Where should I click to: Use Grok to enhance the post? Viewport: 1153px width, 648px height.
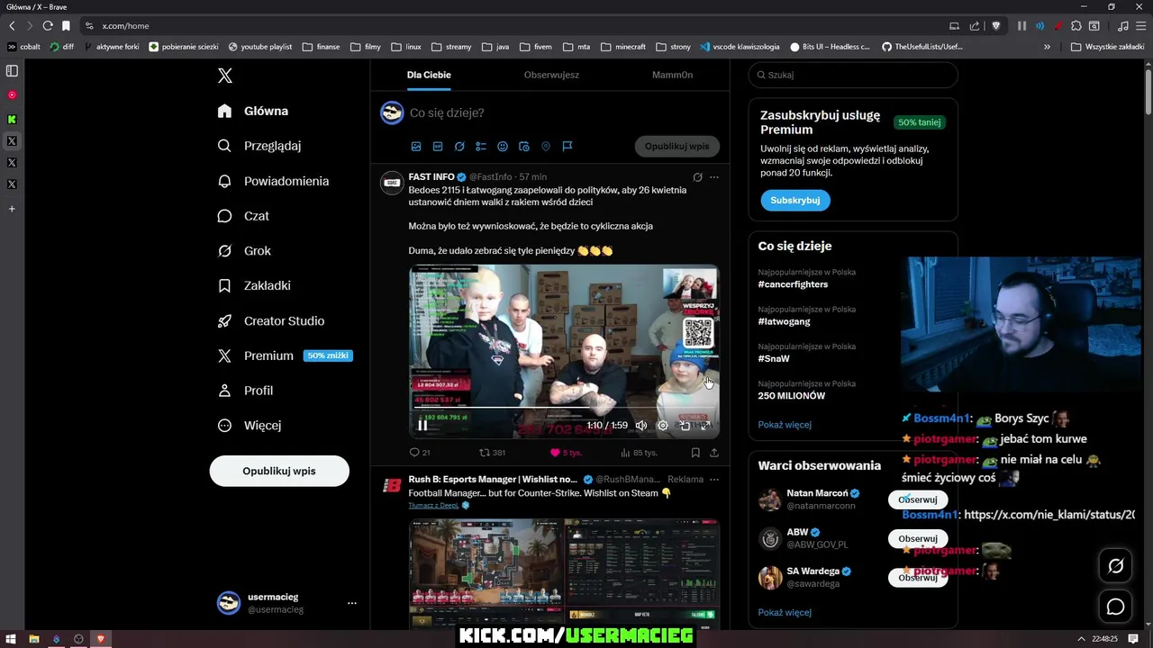click(x=459, y=146)
